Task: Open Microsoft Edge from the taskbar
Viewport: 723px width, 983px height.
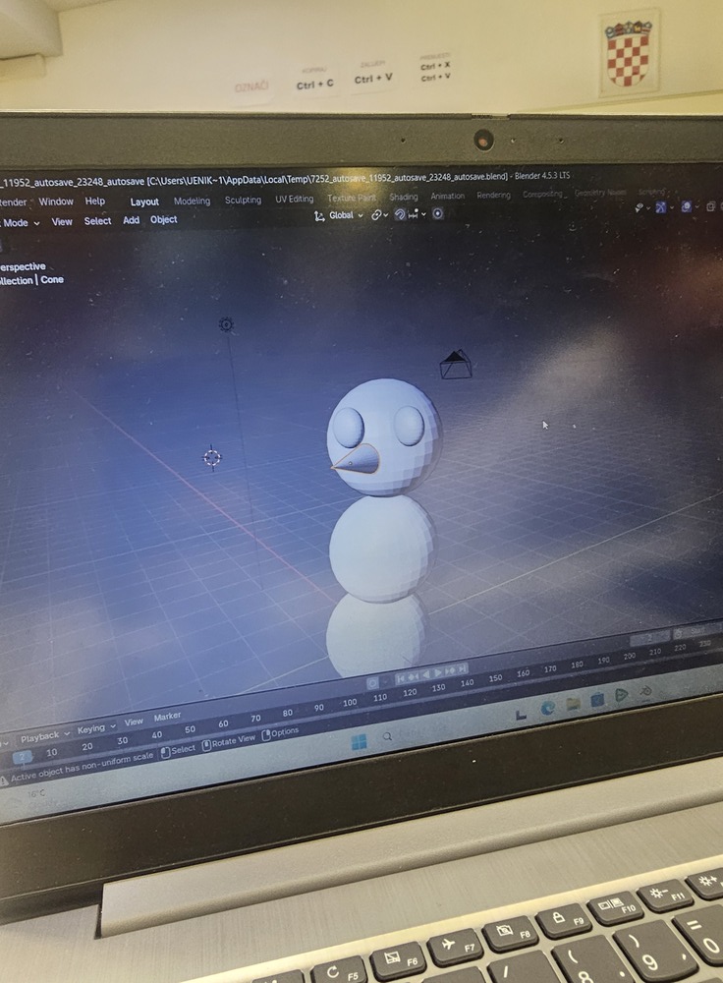Action: (x=547, y=708)
